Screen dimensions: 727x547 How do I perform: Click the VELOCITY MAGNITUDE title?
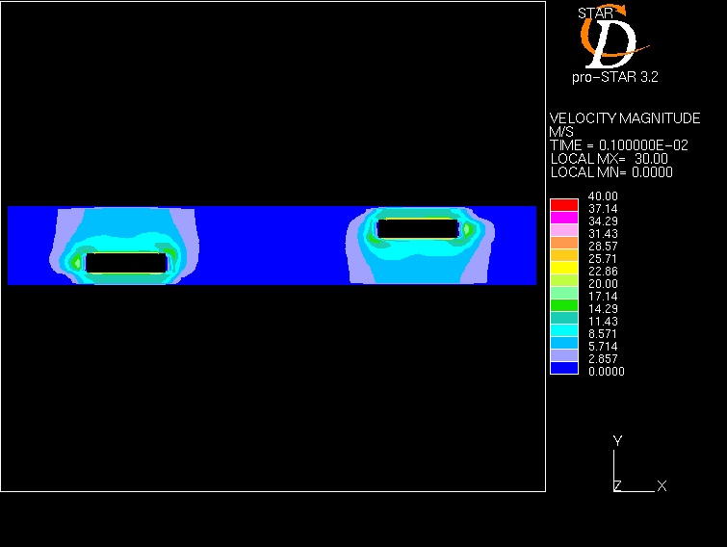[624, 118]
